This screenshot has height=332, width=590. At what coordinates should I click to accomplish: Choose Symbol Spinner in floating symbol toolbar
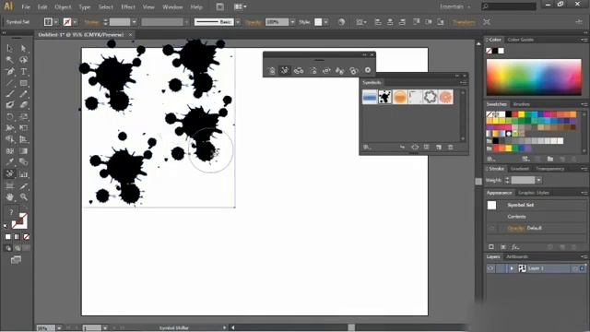pyautogui.click(x=326, y=70)
